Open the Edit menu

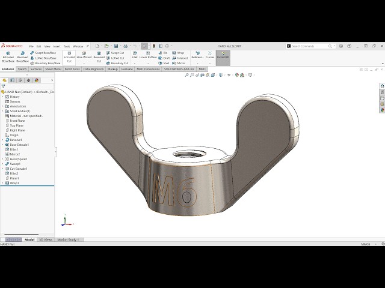pos(38,46)
